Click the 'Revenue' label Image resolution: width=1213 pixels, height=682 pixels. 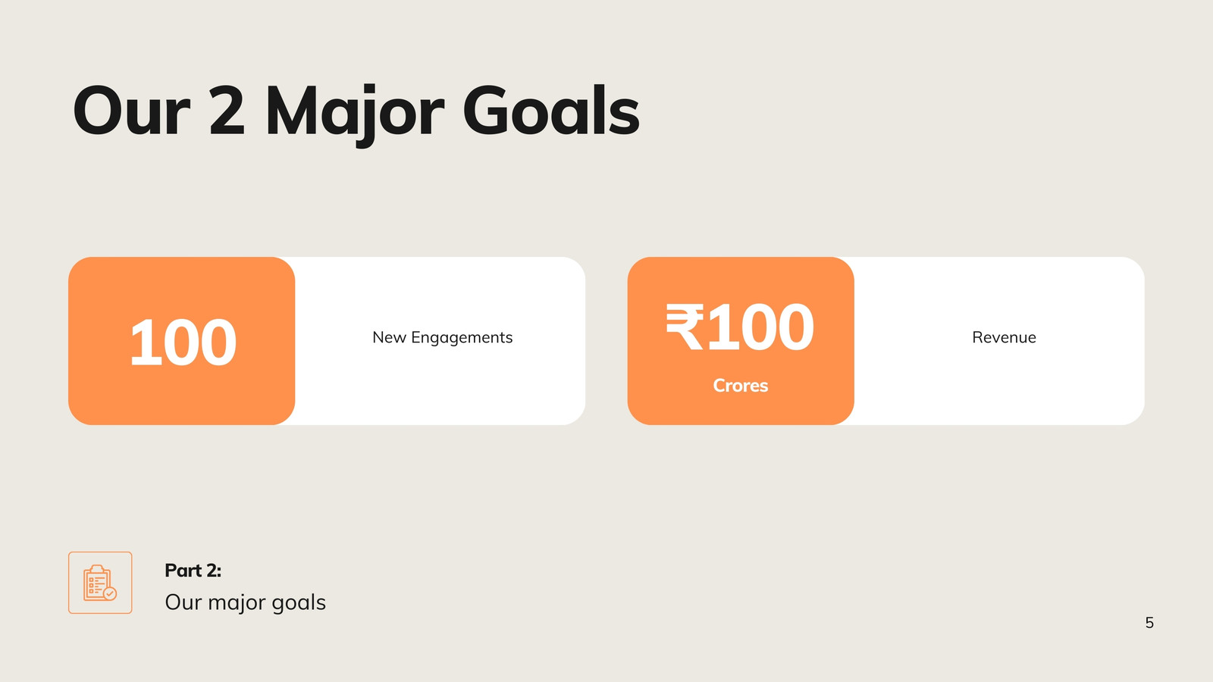click(1004, 337)
